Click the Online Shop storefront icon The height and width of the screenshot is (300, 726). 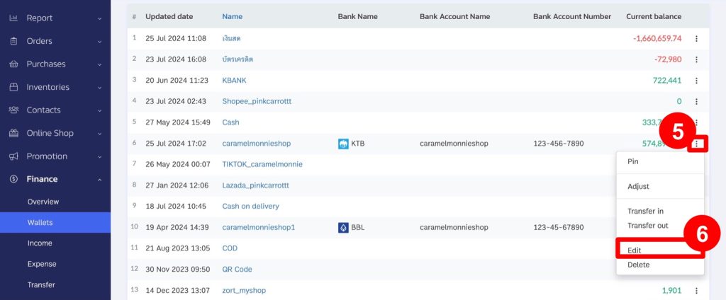tap(13, 133)
